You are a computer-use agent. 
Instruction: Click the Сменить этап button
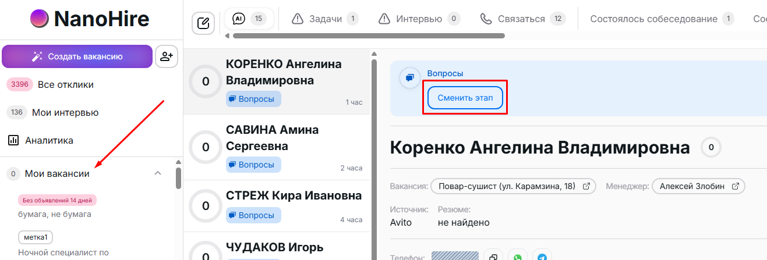click(x=465, y=98)
